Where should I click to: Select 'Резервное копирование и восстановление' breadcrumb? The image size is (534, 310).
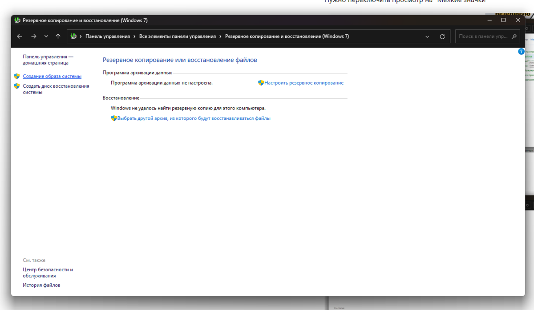coord(287,37)
